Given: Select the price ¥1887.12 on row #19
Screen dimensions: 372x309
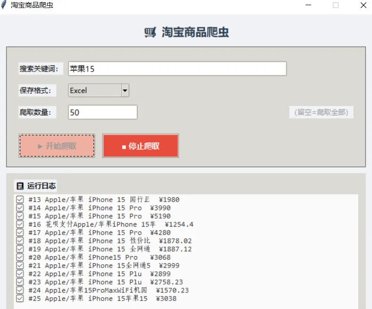Looking at the screenshot, I should [175, 249].
